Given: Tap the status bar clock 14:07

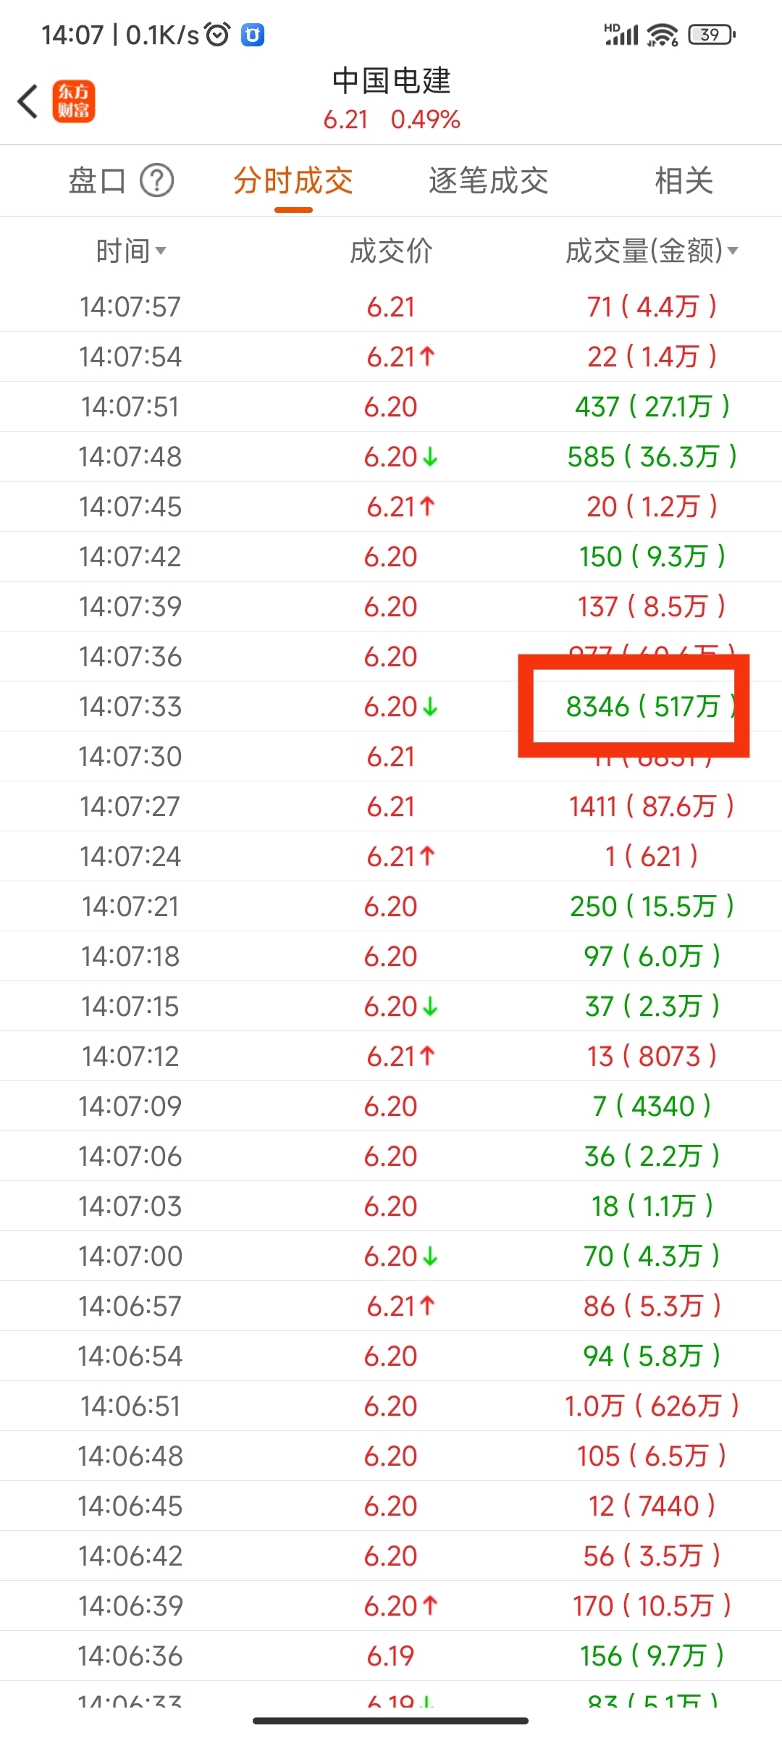Looking at the screenshot, I should coord(72,35).
